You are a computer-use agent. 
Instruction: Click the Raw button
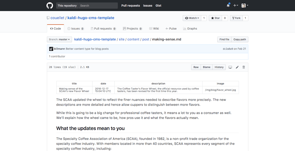pos(196,67)
